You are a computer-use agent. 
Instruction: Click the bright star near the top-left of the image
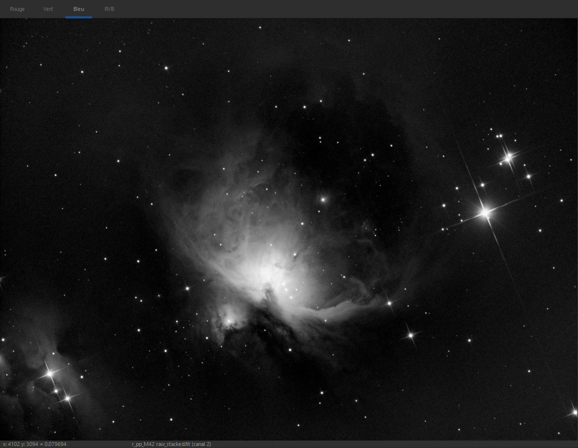tap(166, 68)
